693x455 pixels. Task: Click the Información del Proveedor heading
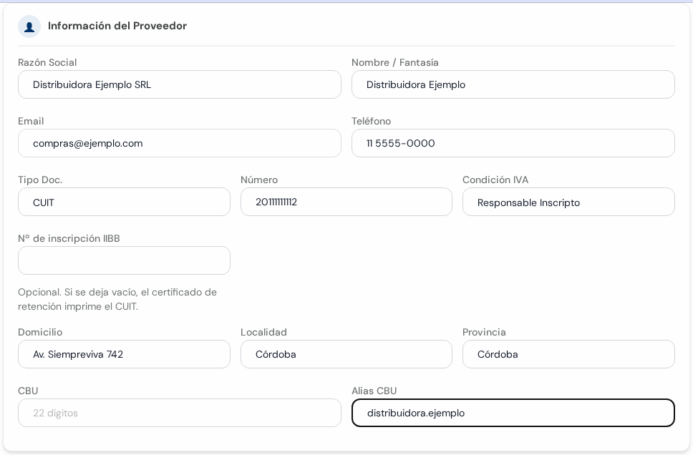[117, 26]
